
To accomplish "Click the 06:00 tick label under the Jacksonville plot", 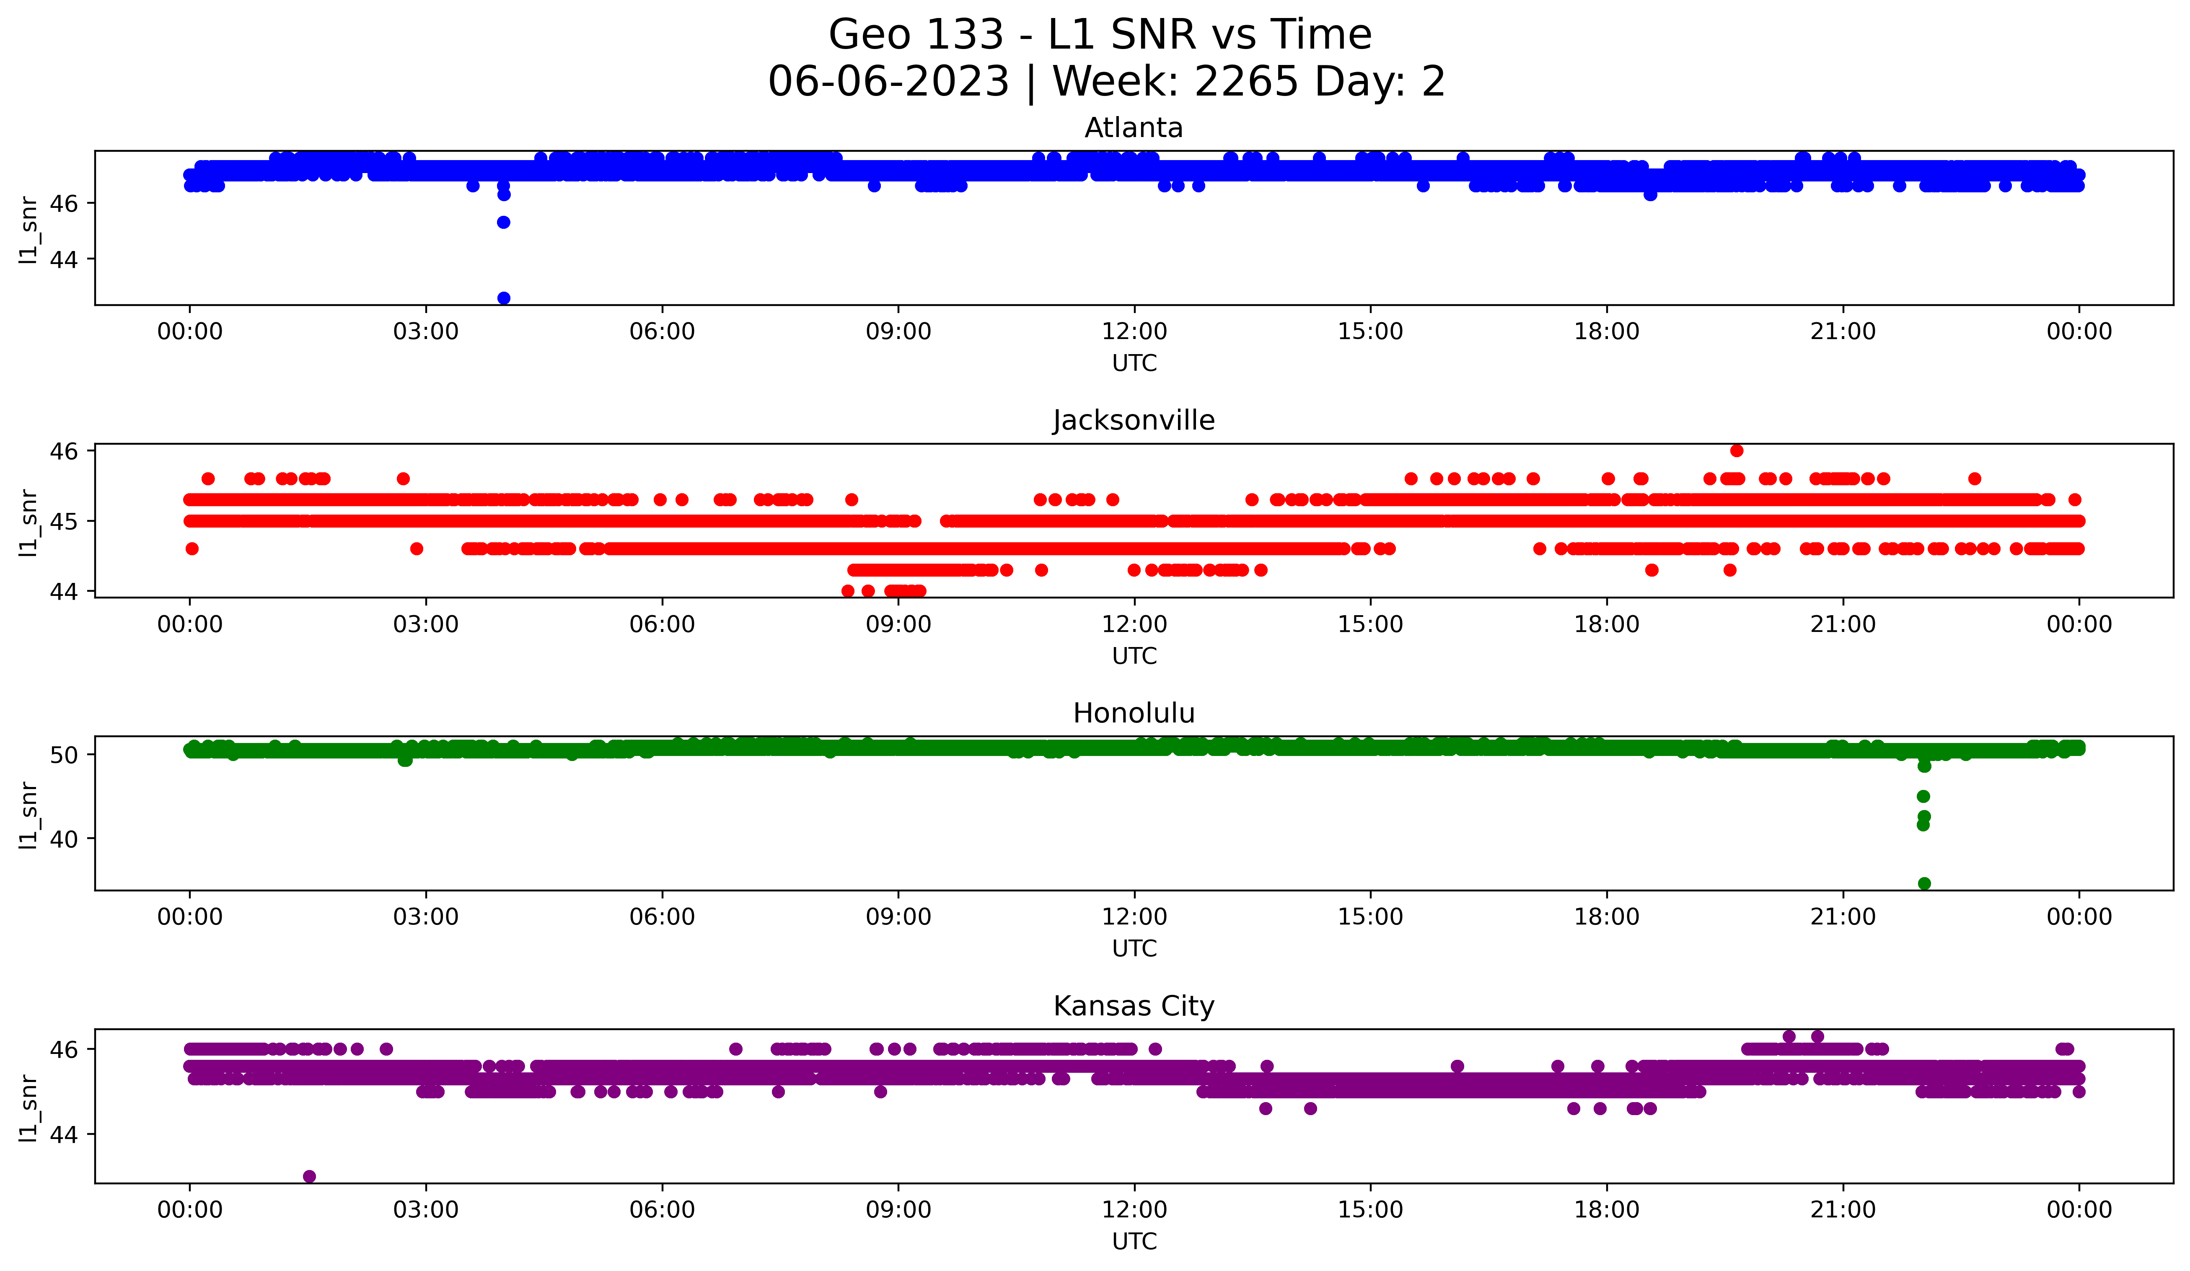I will pos(661,625).
